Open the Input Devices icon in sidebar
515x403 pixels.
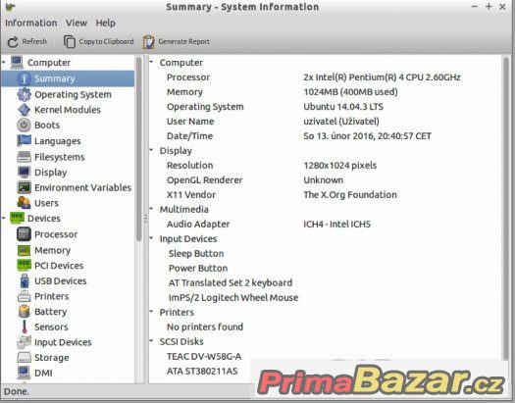pos(24,342)
